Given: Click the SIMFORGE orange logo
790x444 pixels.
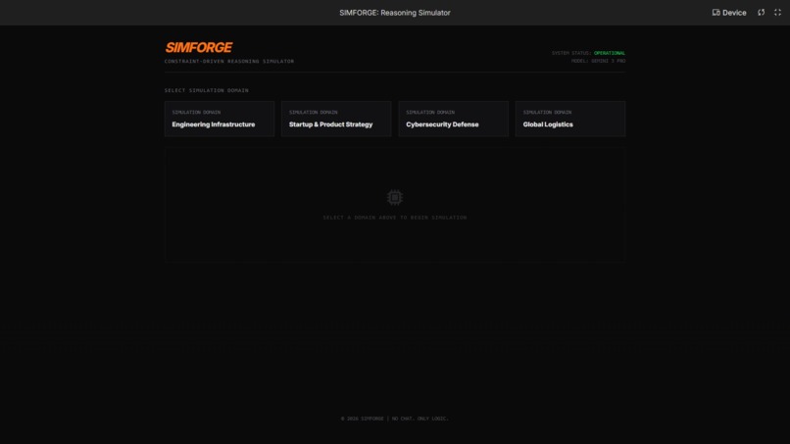Looking at the screenshot, I should point(199,47).
